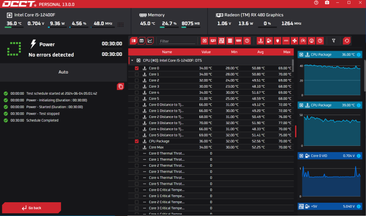Open the filter funnel options

point(333,41)
